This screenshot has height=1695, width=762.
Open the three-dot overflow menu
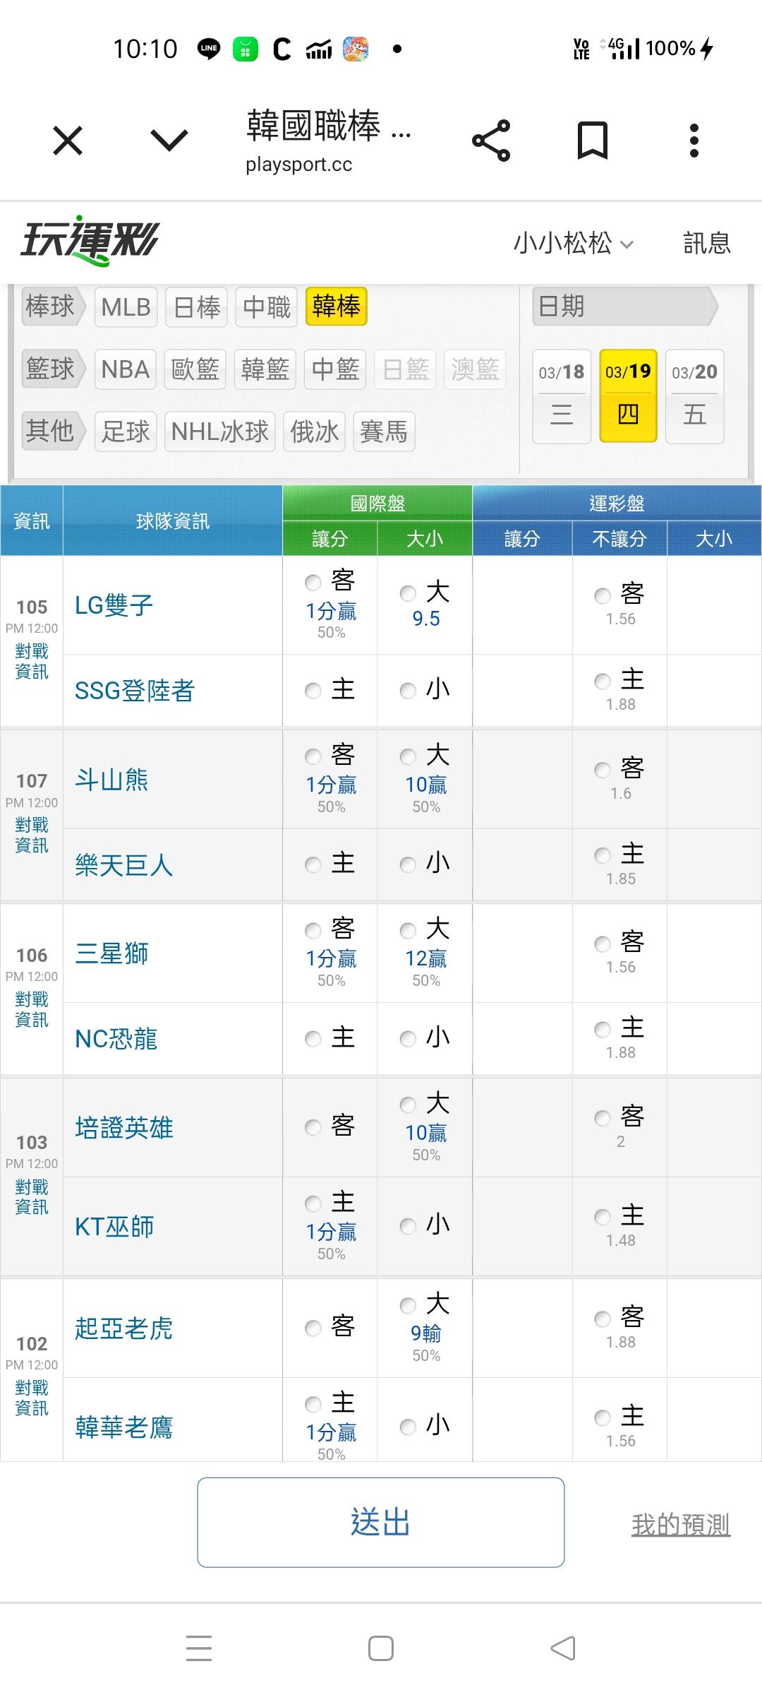click(694, 141)
